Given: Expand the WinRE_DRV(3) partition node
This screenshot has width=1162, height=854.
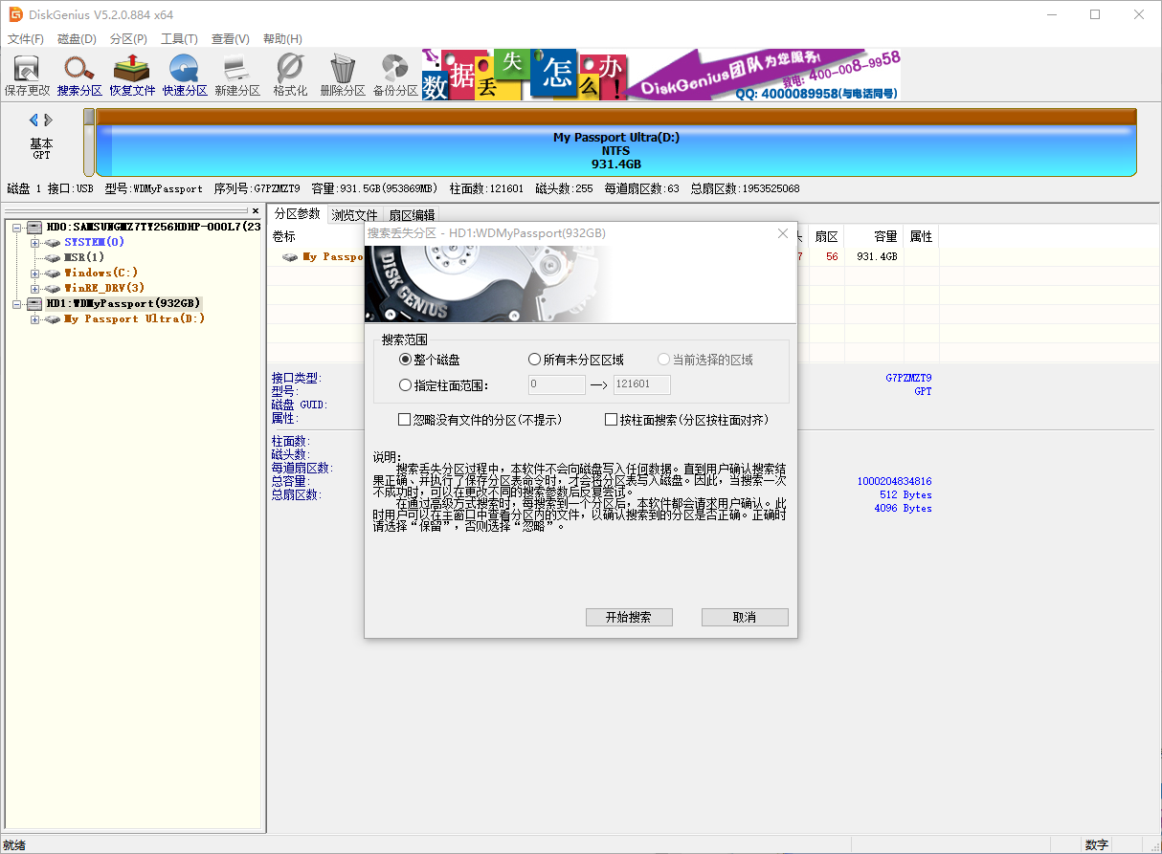Looking at the screenshot, I should 34,288.
